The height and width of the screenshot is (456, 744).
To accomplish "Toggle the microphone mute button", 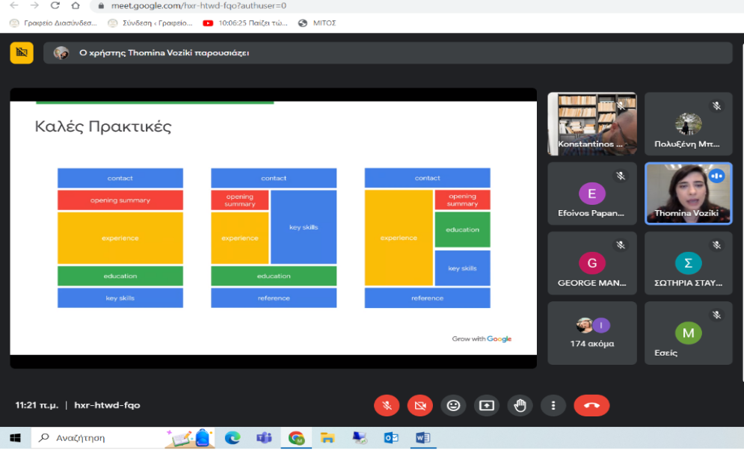I will pyautogui.click(x=387, y=405).
